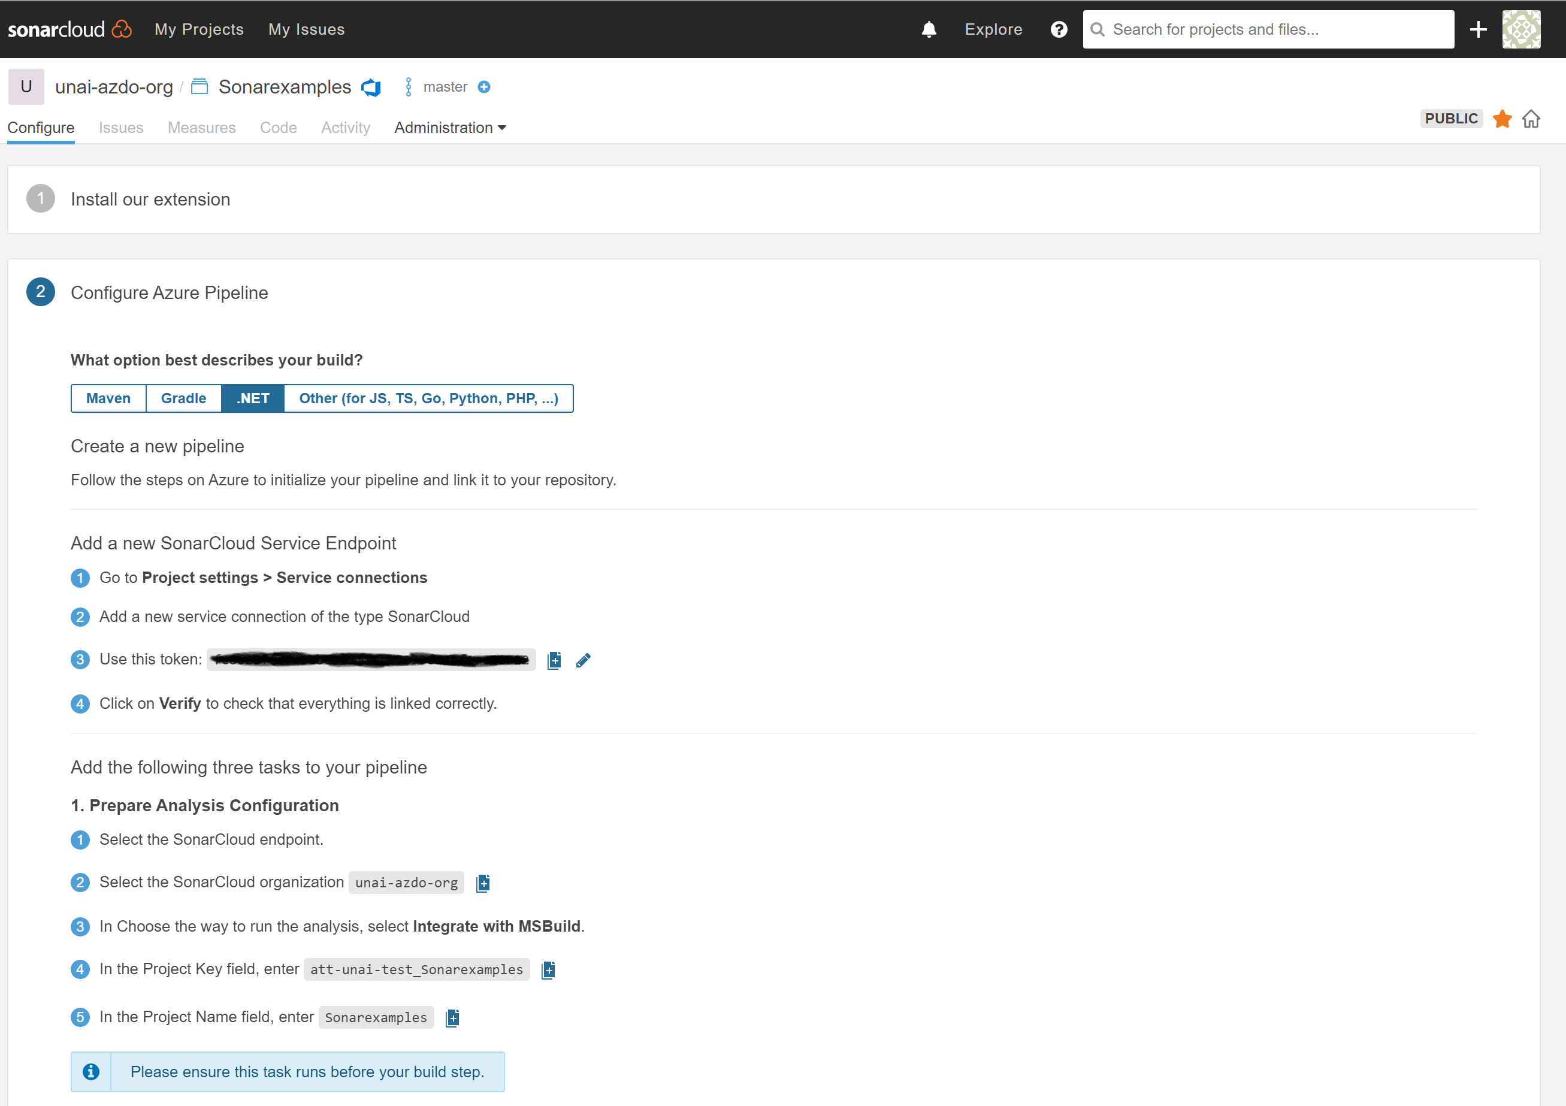Click the branch icon beside master
Viewport: 1566px width, 1106px height.
(x=408, y=87)
